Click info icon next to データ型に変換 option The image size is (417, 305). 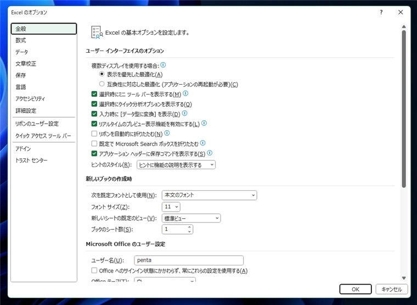(x=184, y=113)
